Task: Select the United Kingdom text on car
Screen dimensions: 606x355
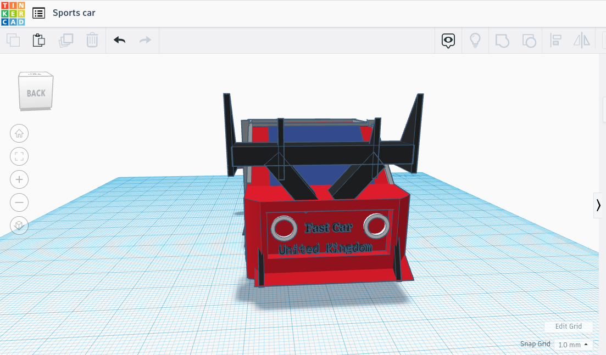Action: tap(325, 249)
